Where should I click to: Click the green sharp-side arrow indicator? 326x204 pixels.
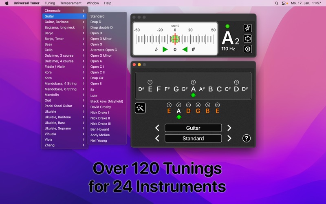pyautogui.click(x=185, y=49)
